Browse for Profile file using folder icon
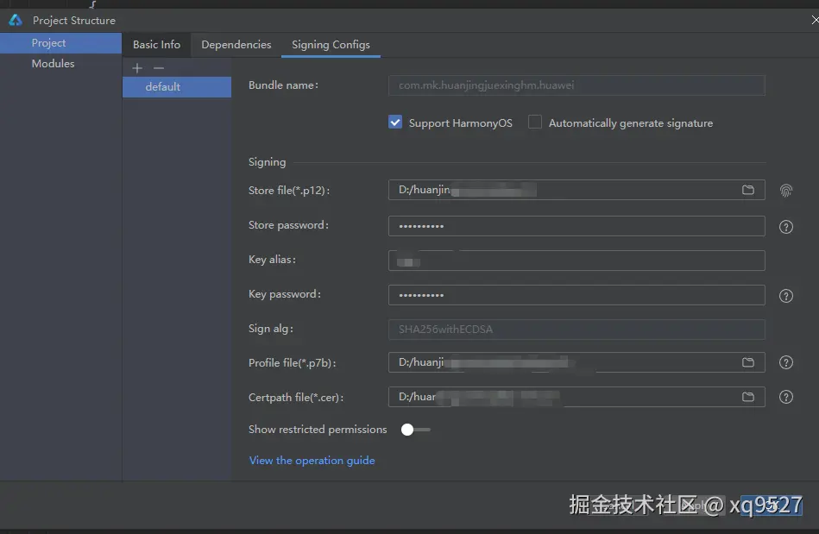 (748, 362)
